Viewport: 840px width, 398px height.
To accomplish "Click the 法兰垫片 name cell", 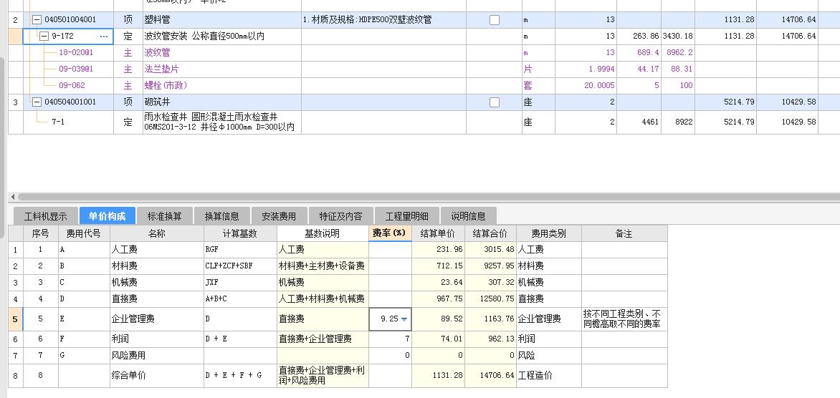I will click(x=221, y=69).
